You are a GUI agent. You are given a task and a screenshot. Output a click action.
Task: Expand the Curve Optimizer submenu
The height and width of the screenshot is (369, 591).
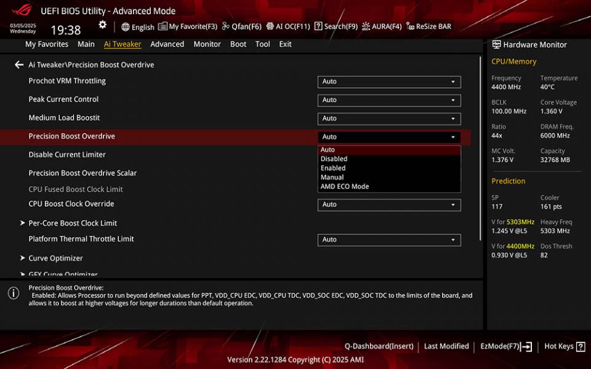click(55, 258)
